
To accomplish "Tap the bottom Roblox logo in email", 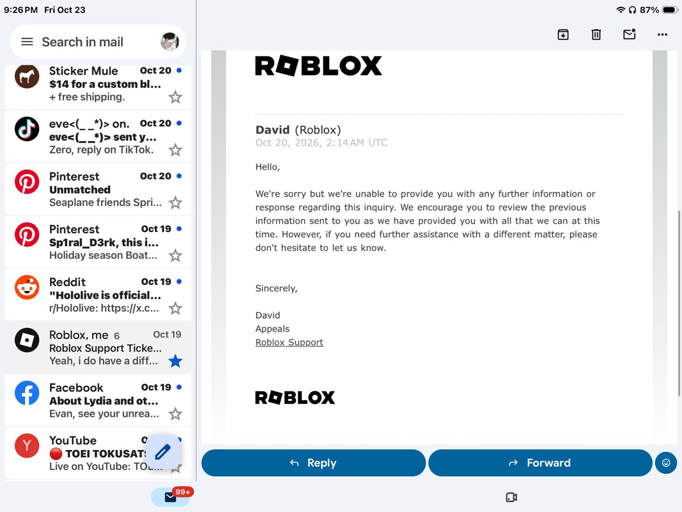I will (295, 398).
